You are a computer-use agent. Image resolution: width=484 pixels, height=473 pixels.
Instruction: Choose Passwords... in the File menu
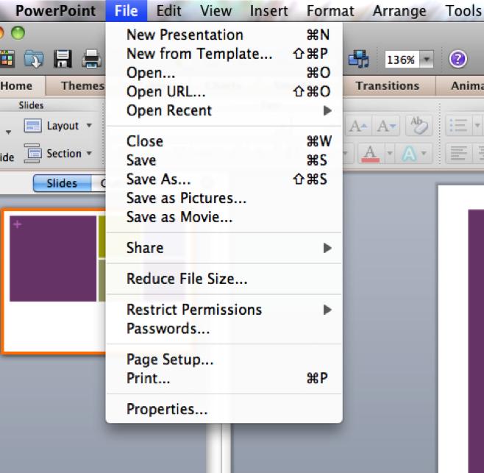[x=224, y=329]
